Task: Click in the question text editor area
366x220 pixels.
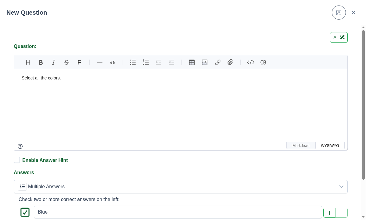Action: pos(181,105)
